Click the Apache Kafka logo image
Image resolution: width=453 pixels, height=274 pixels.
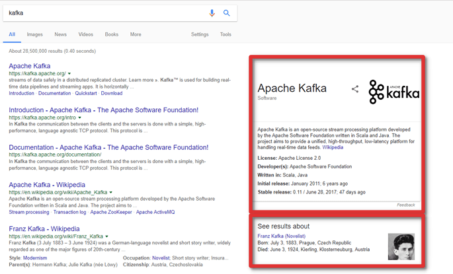tap(394, 92)
